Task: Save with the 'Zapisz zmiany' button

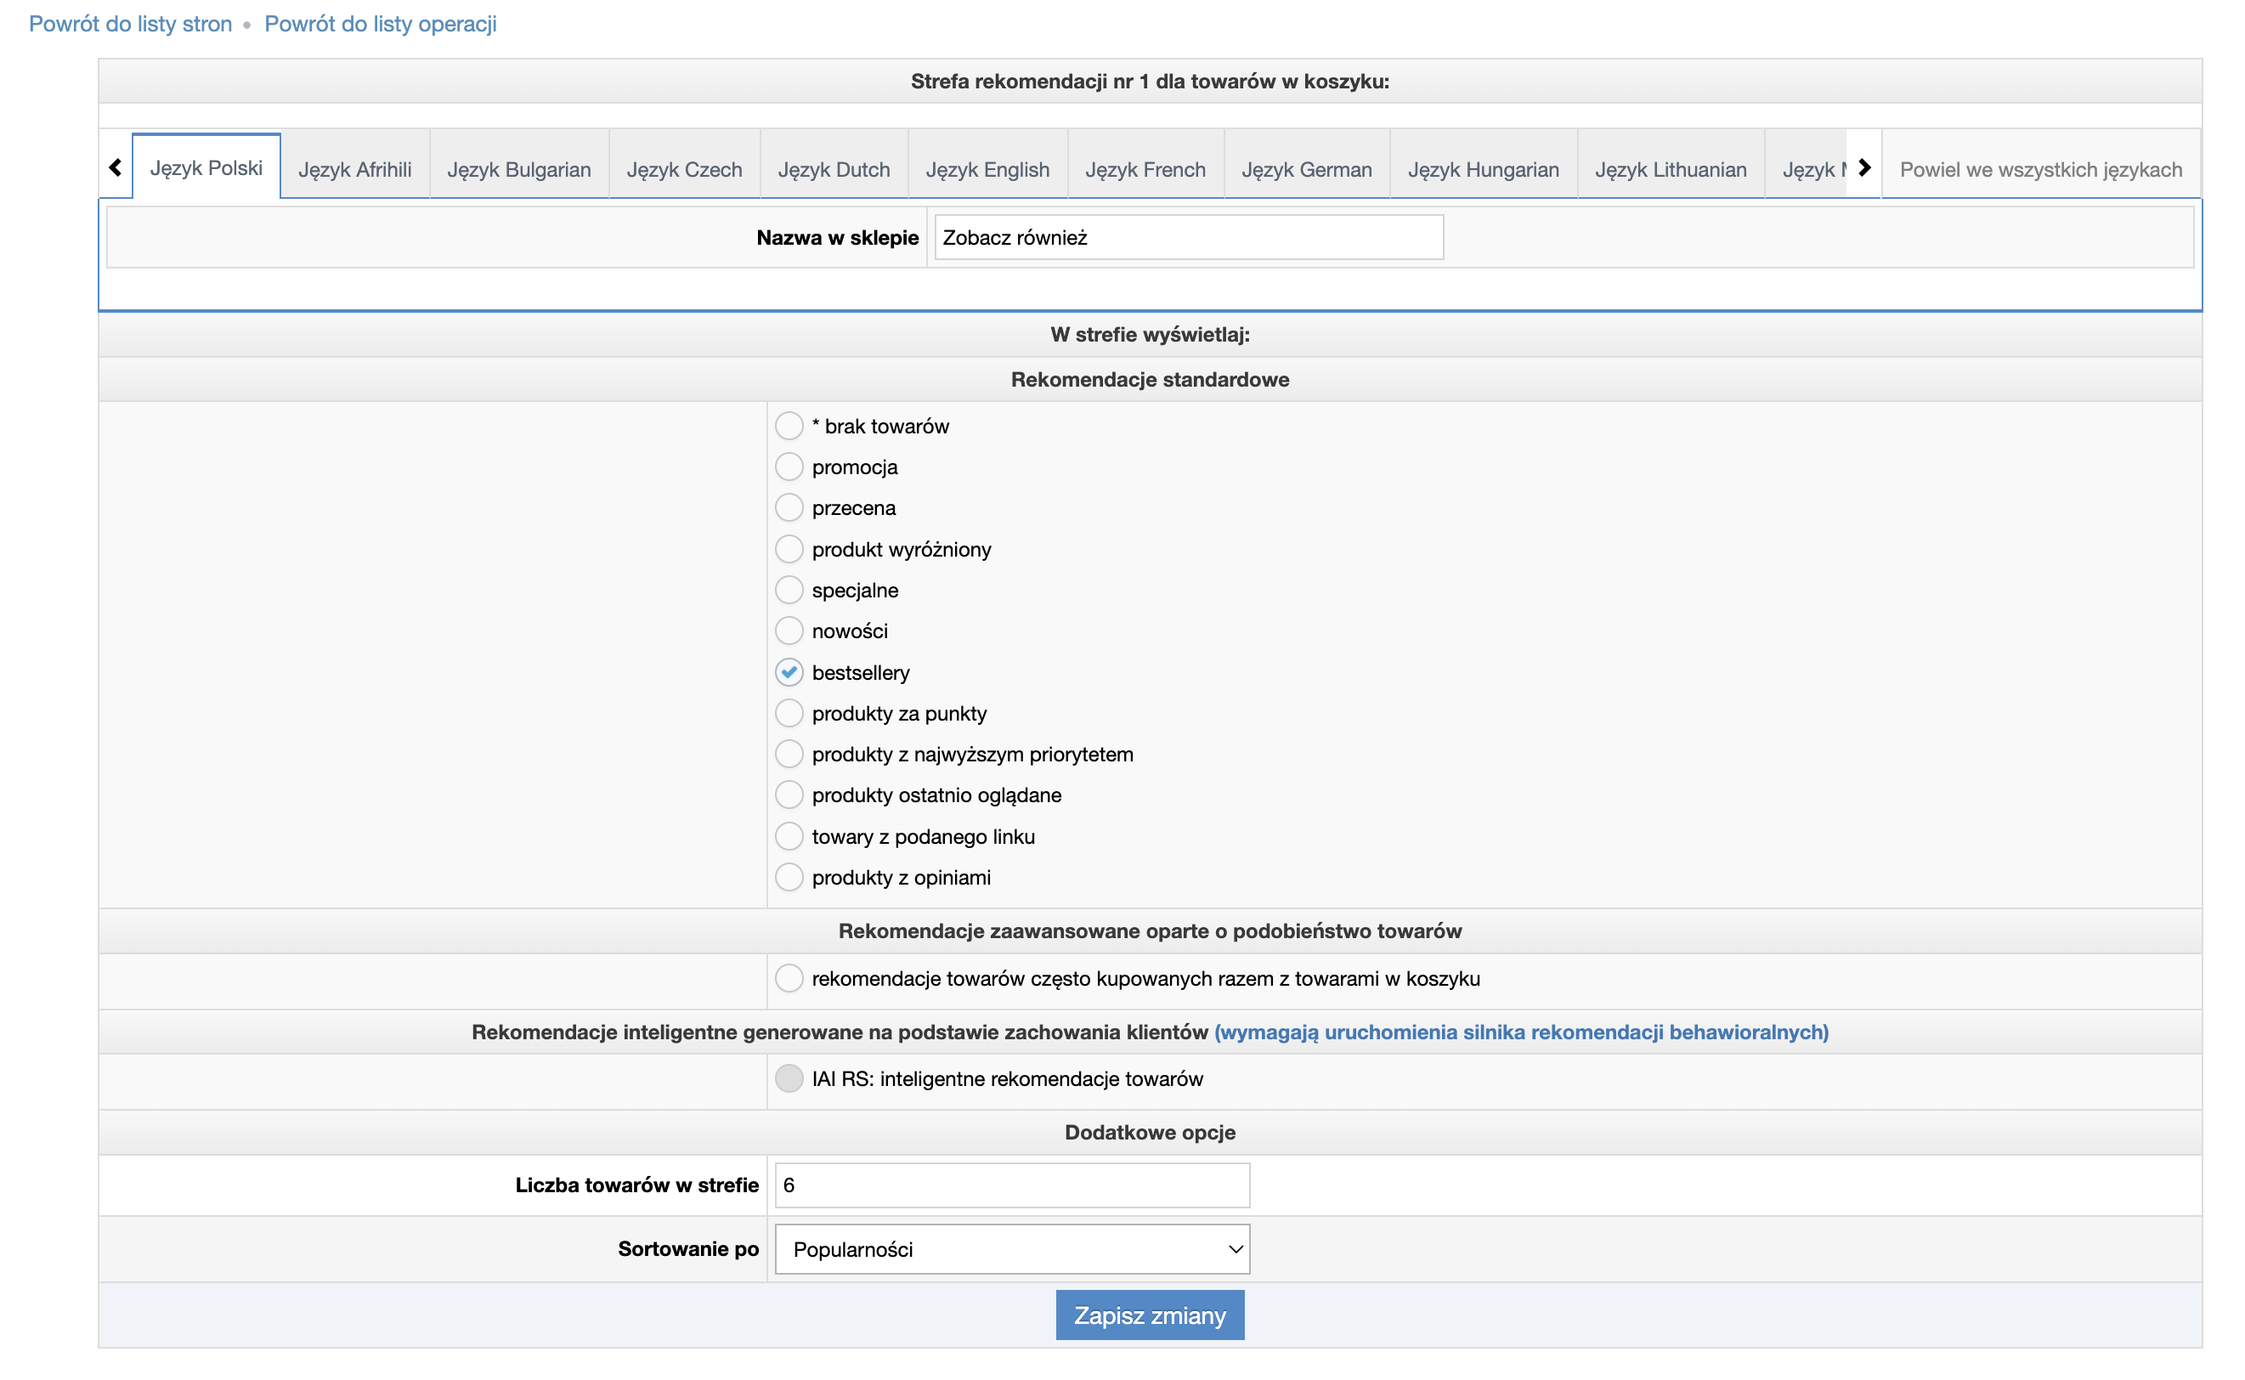Action: click(1150, 1315)
